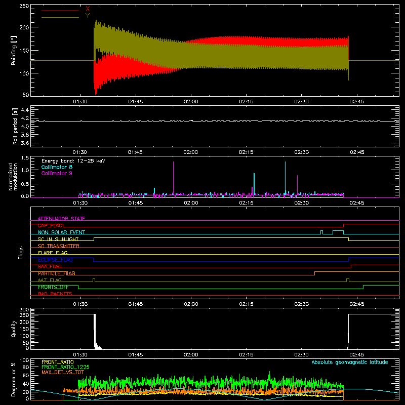Click the SC_IN_SUNLIGHT flag label
The image size is (405, 405).
point(58,239)
